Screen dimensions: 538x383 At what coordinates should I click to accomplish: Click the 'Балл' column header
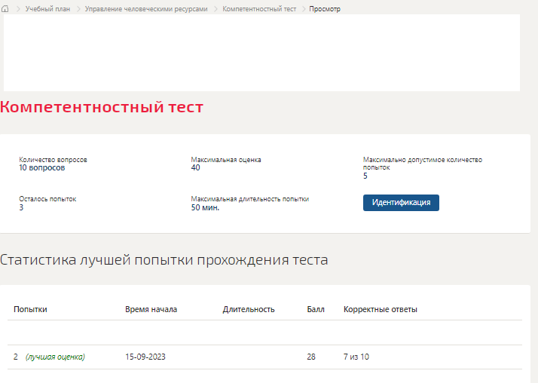coord(316,309)
